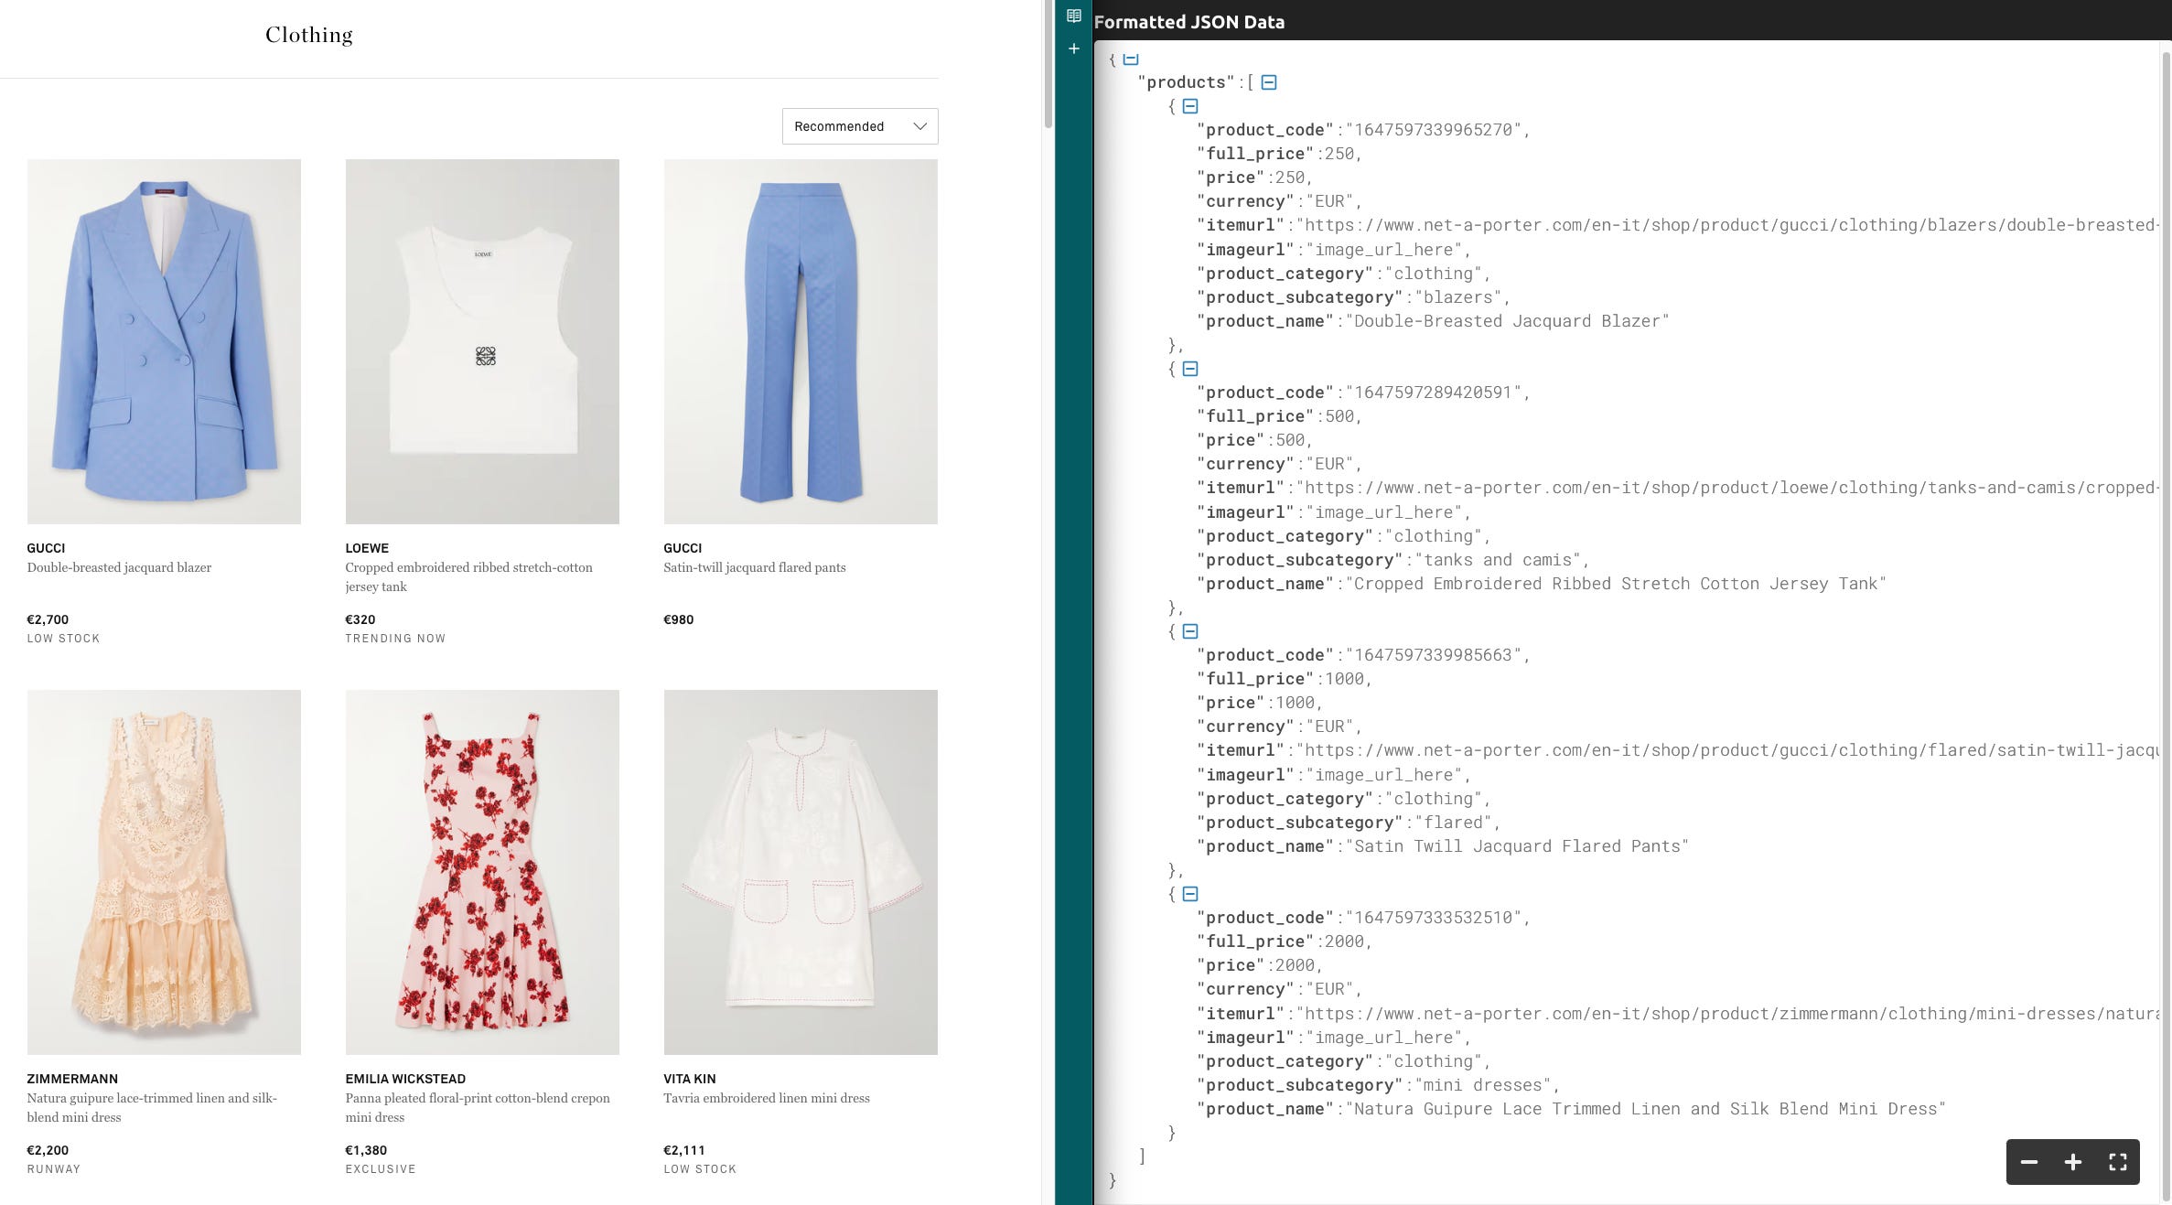This screenshot has width=2172, height=1205.
Task: Collapse the root JSON object
Action: pos(1131,59)
